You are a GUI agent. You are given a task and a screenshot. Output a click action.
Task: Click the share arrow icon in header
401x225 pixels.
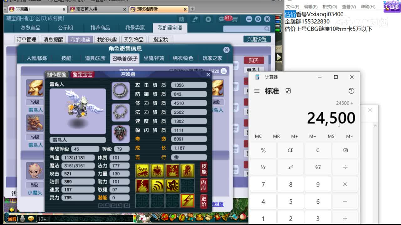(195, 19)
